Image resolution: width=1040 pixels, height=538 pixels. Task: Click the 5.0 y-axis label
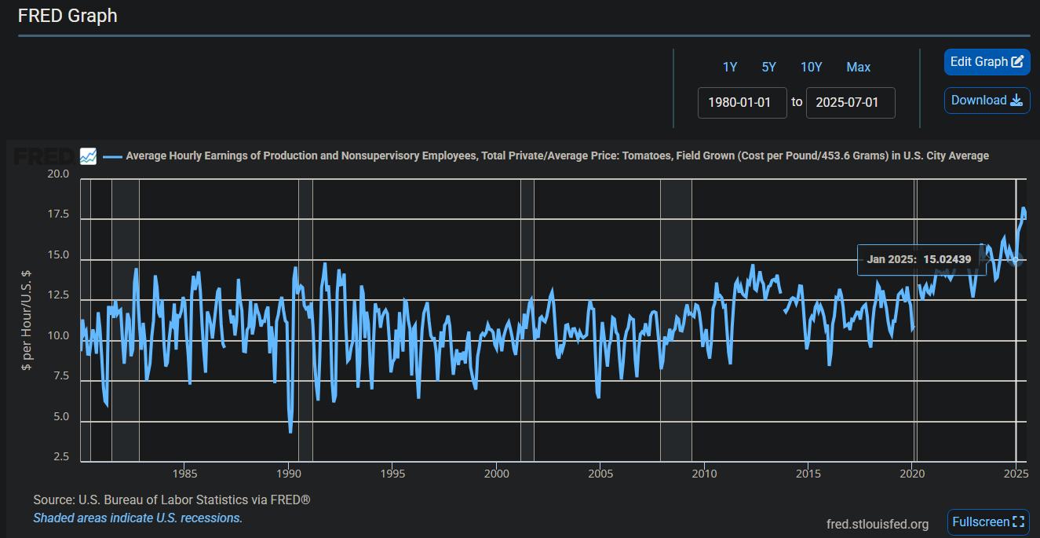pyautogui.click(x=62, y=417)
